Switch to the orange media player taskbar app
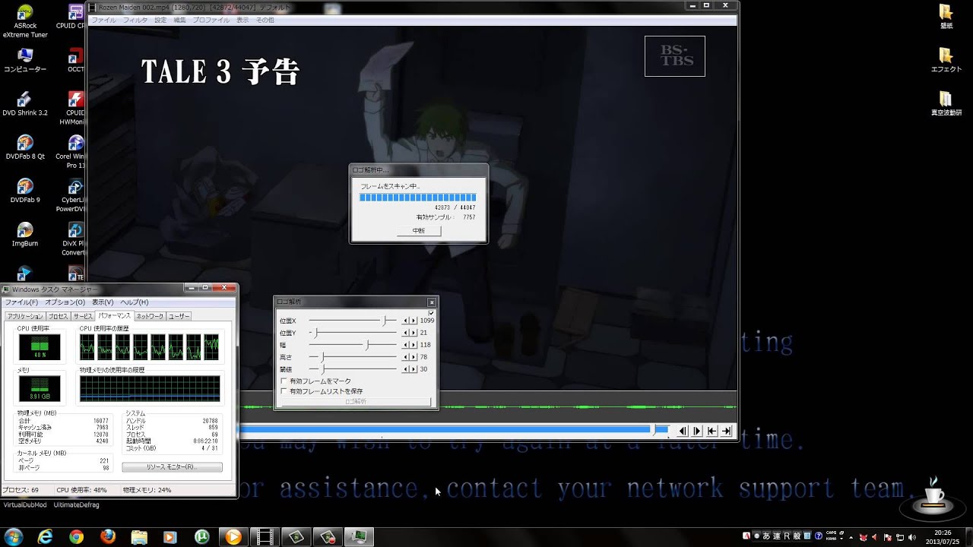This screenshot has height=547, width=973. 233,537
